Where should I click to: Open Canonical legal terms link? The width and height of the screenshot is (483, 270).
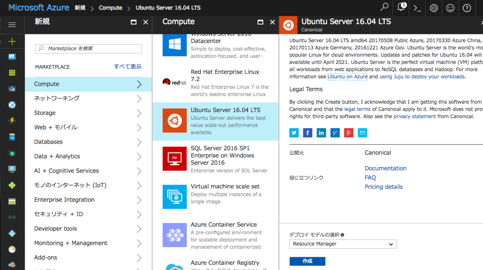click(x=358, y=109)
